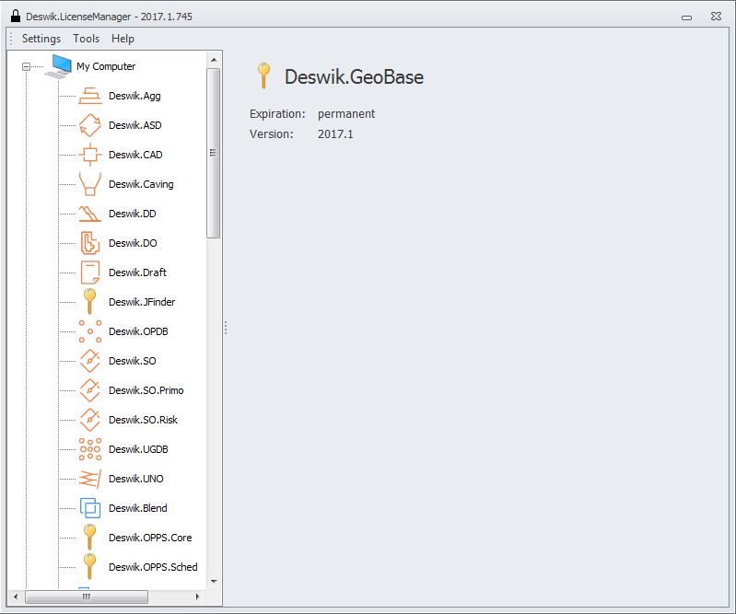Click the Deswik.Draft page icon

89,272
